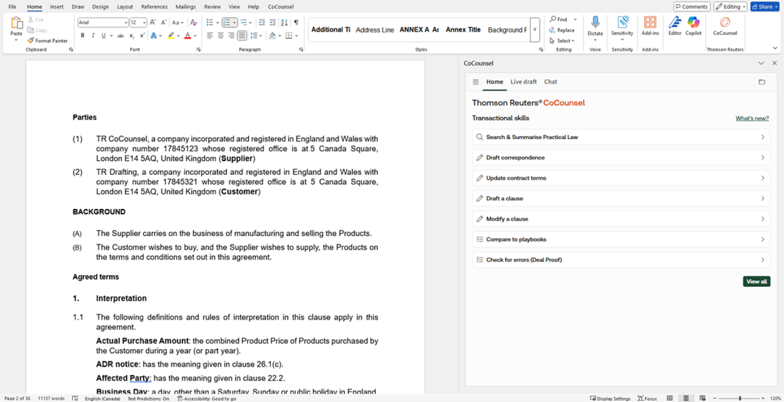Adjust the zoom slider in status bar
The width and height of the screenshot is (784, 402).
(x=740, y=398)
